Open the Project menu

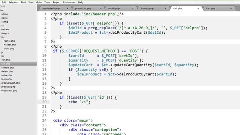[x=57, y=3]
